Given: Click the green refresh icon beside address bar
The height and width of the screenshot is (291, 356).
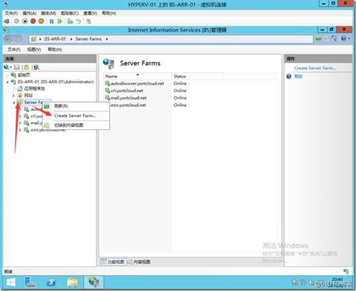Looking at the screenshot, I should point(318,39).
